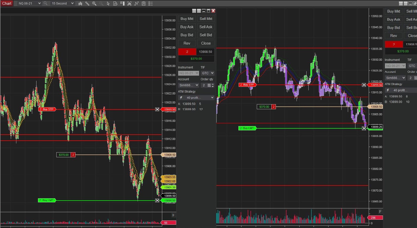Click Sell Bid in left Chart Trader
Viewport: 417px width, 228px height.
click(206, 35)
